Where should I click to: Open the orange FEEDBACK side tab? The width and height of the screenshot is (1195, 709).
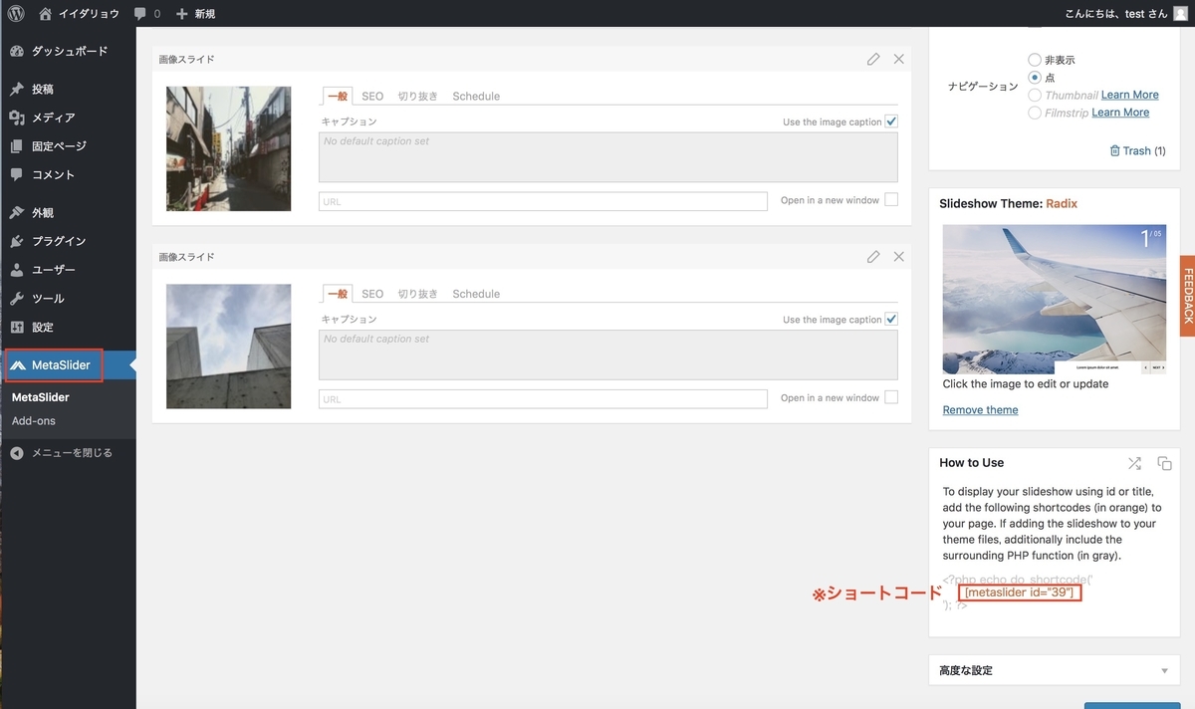(x=1188, y=295)
